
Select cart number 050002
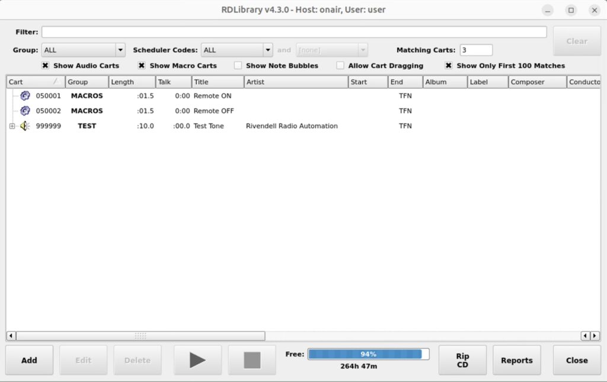[49, 111]
